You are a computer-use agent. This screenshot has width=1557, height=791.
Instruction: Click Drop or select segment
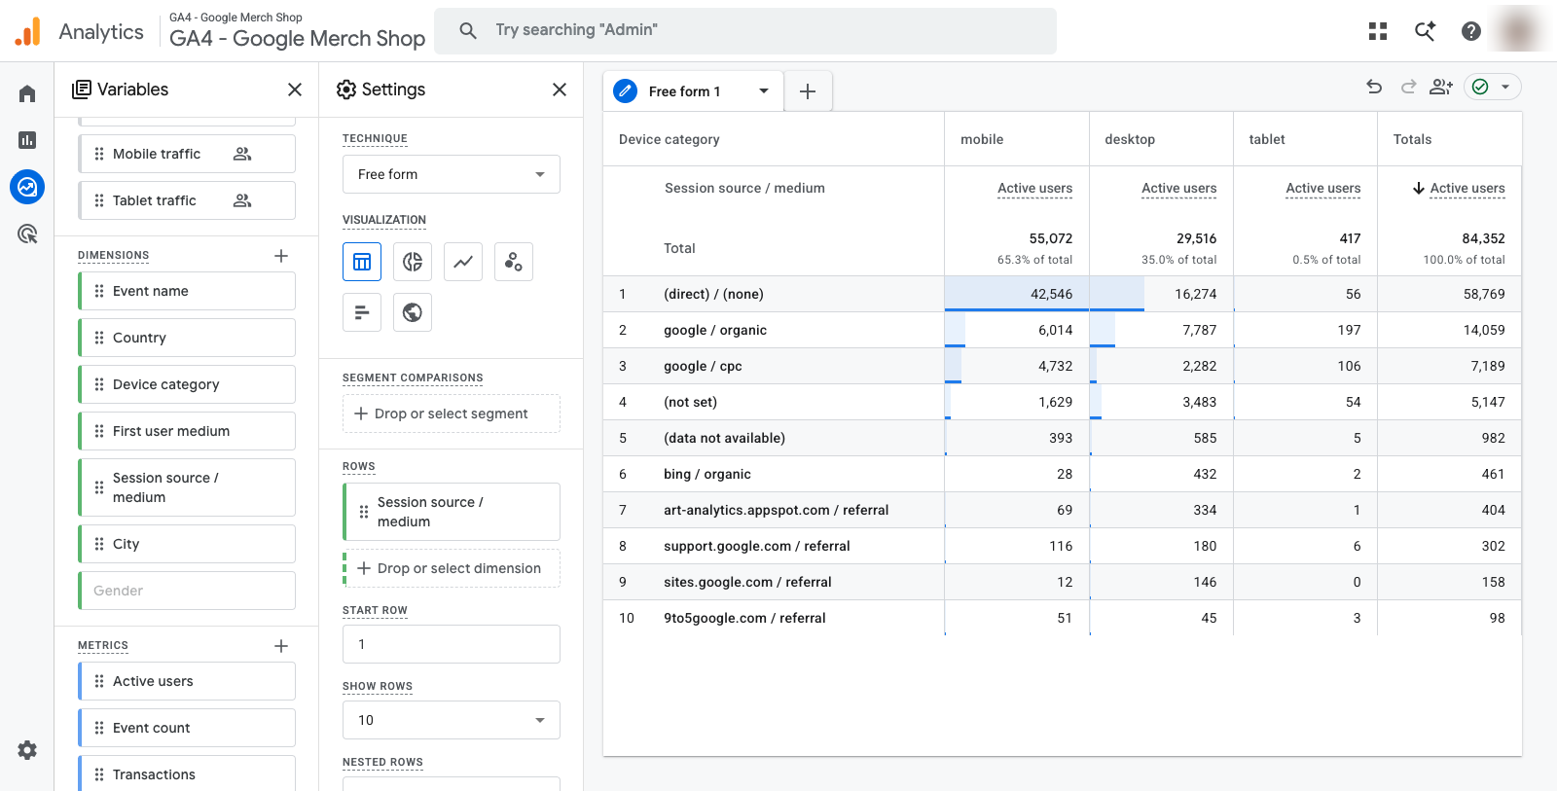pos(452,413)
